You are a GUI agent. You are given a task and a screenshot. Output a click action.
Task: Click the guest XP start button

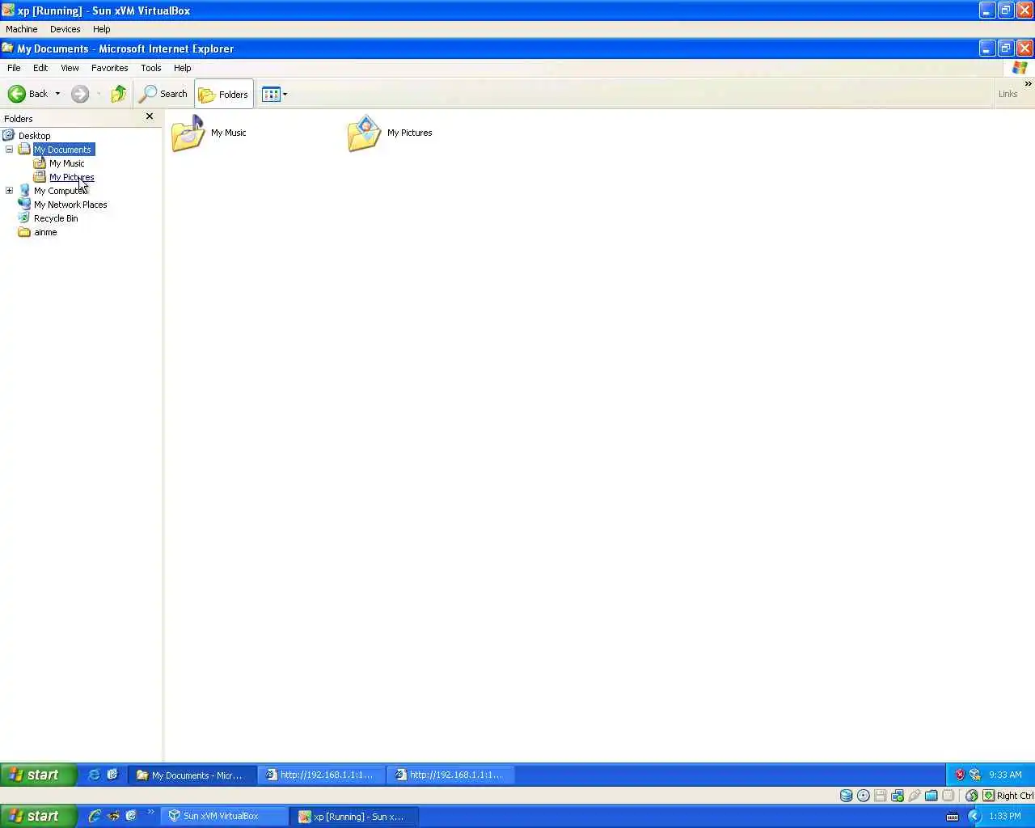point(38,775)
